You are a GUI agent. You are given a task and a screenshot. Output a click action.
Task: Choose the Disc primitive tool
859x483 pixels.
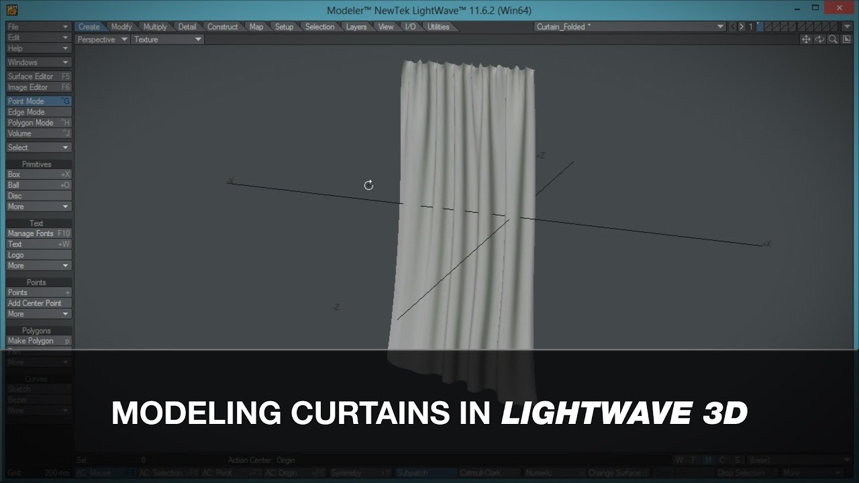click(38, 196)
